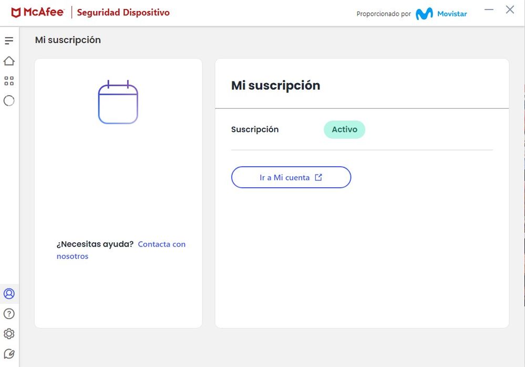525x367 pixels.
Task: Click the feedback pencil icon
Action: pos(9,354)
